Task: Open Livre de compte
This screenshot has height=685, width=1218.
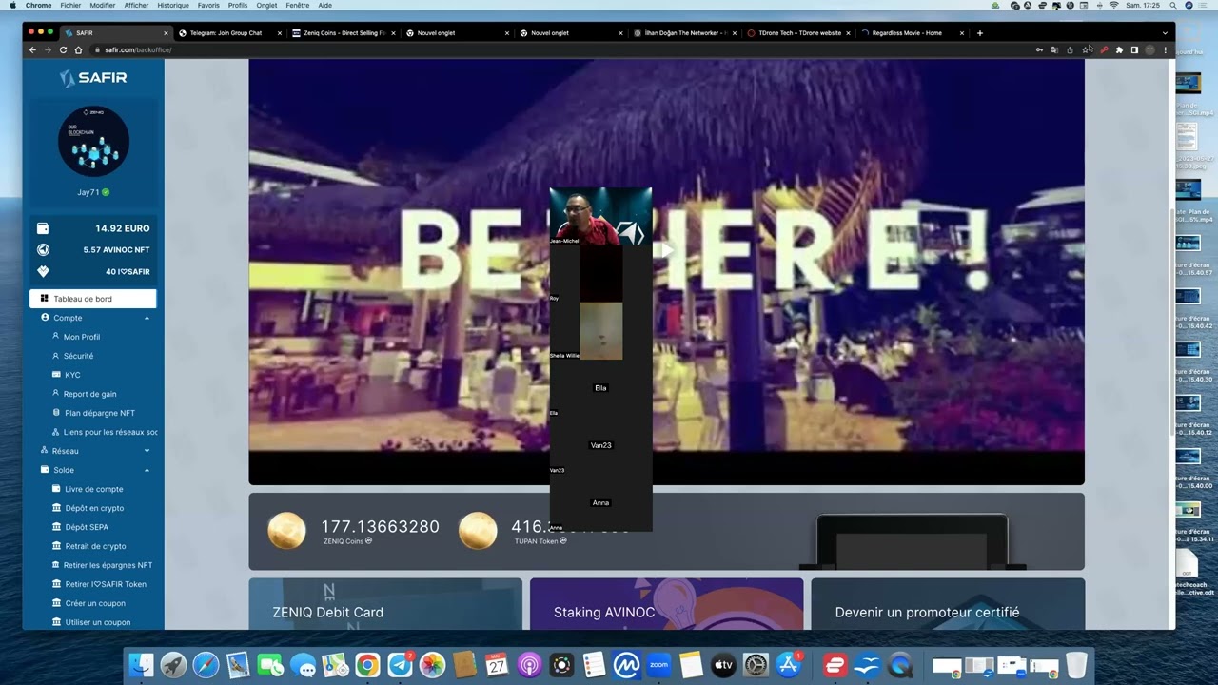Action: tap(94, 489)
